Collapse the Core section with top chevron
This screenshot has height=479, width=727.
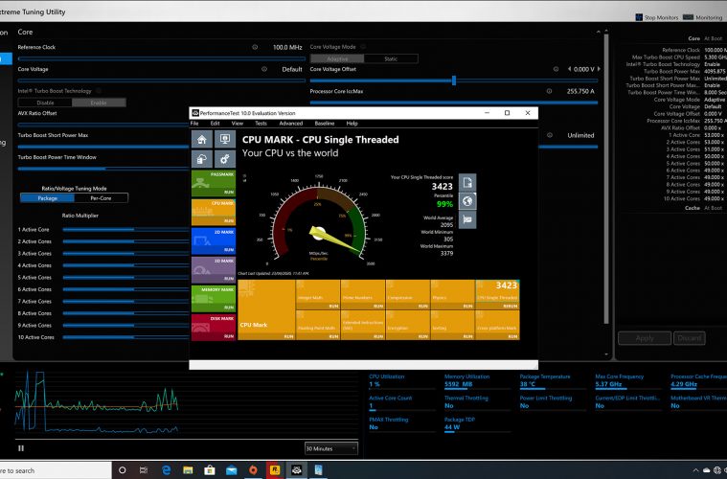pos(598,32)
